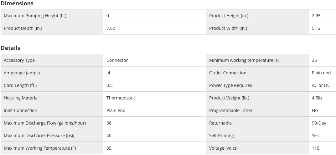Click the Amperage (amps) label

22,73
